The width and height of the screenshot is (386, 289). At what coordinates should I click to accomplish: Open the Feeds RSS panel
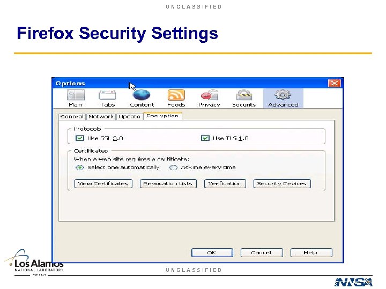[x=176, y=98]
